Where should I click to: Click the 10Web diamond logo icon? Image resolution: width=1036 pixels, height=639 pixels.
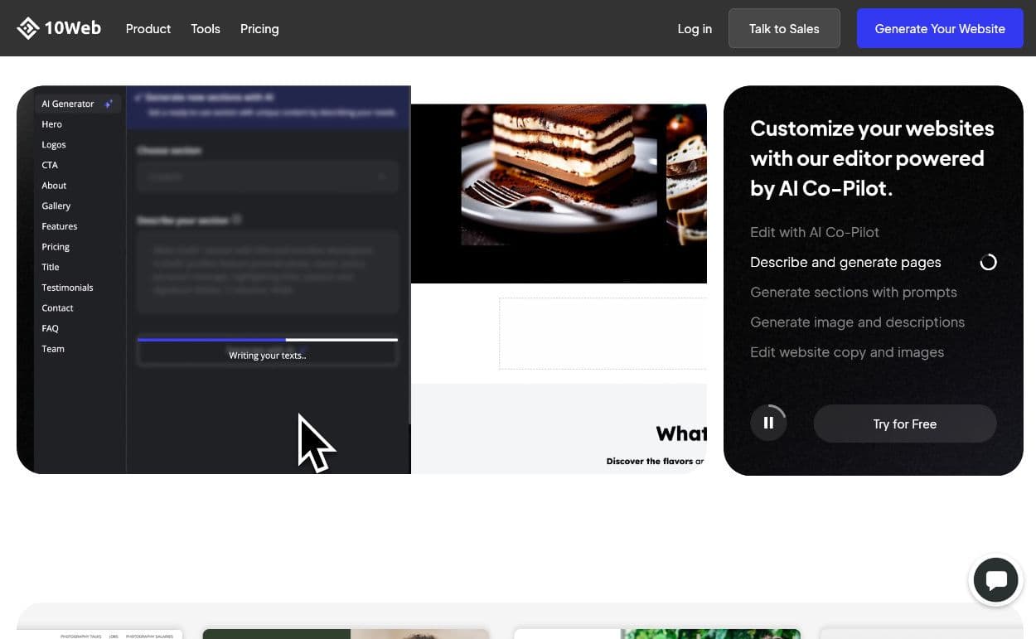click(27, 27)
